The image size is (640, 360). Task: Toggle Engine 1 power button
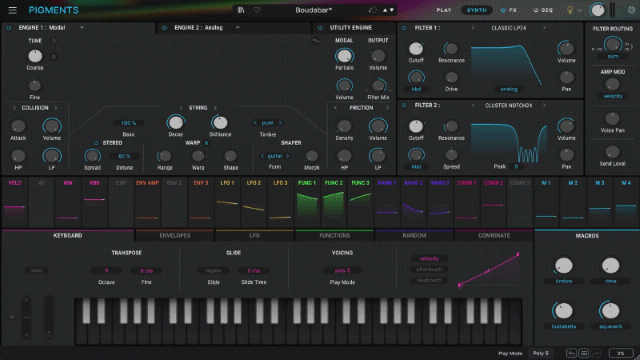[x=10, y=27]
